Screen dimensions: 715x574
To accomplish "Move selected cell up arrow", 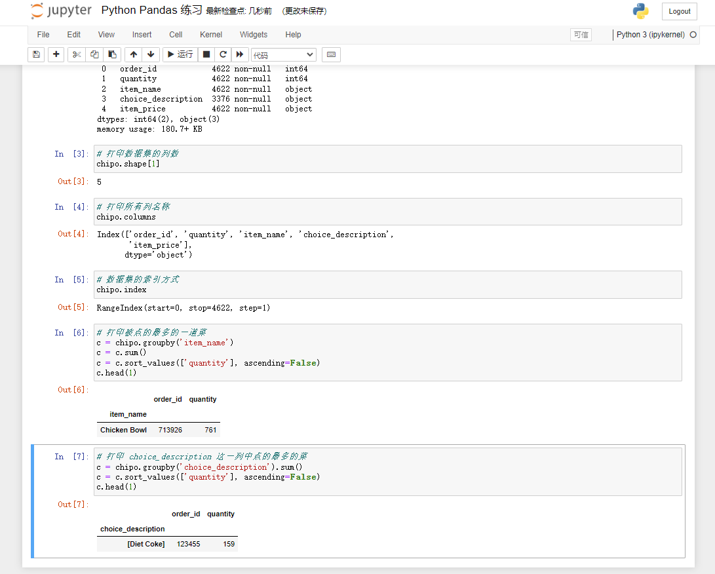I will tap(134, 54).
